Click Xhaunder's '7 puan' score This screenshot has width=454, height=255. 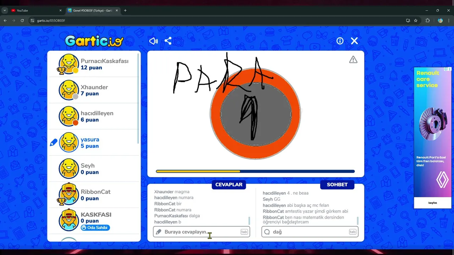[89, 94]
